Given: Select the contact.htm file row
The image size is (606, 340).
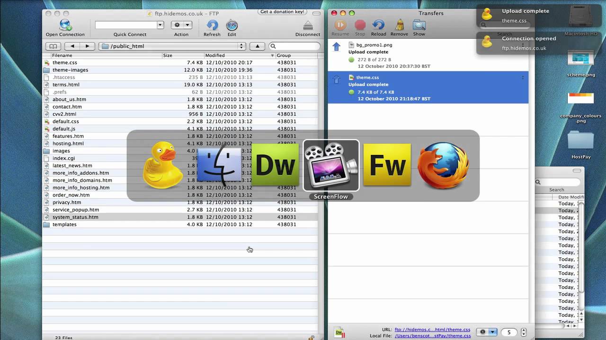Looking at the screenshot, I should (180, 107).
